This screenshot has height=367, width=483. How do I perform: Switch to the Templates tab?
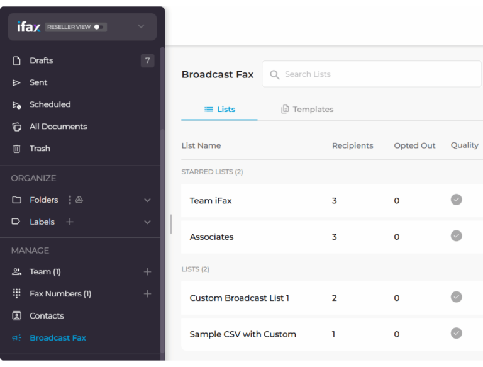pos(307,109)
